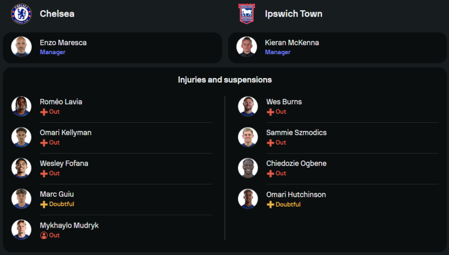Image resolution: width=449 pixels, height=255 pixels.
Task: Open Enzo Maresca's manager photo
Action: point(21,47)
